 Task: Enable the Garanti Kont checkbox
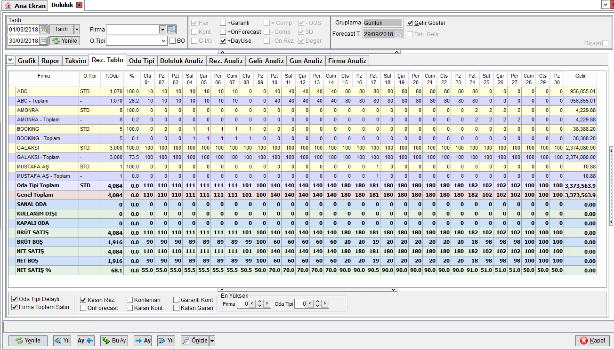coord(176,300)
